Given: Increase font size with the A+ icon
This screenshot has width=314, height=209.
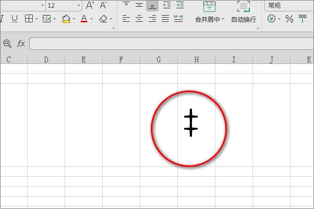Looking at the screenshot, I should click(90, 6).
